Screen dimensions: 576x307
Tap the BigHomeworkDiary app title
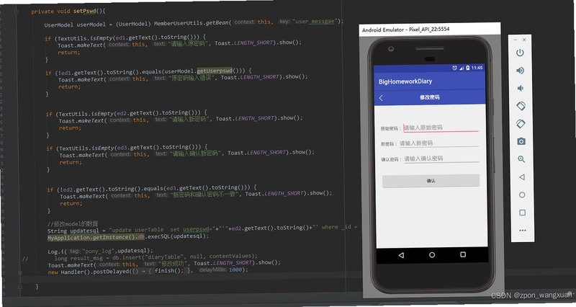click(405, 81)
